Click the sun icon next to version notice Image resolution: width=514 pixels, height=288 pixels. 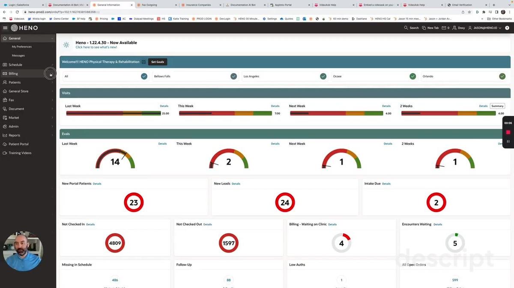coord(66,45)
